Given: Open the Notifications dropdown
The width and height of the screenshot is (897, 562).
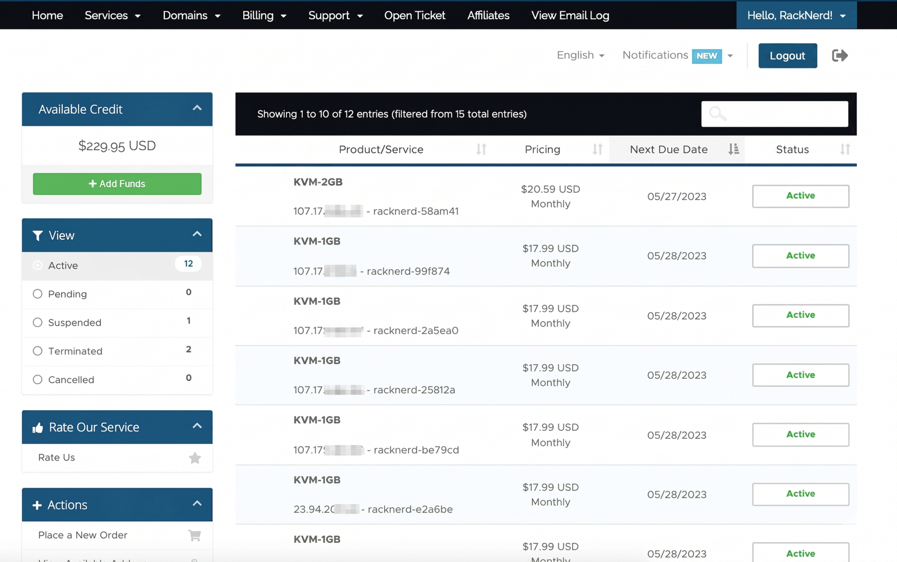Looking at the screenshot, I should [677, 55].
